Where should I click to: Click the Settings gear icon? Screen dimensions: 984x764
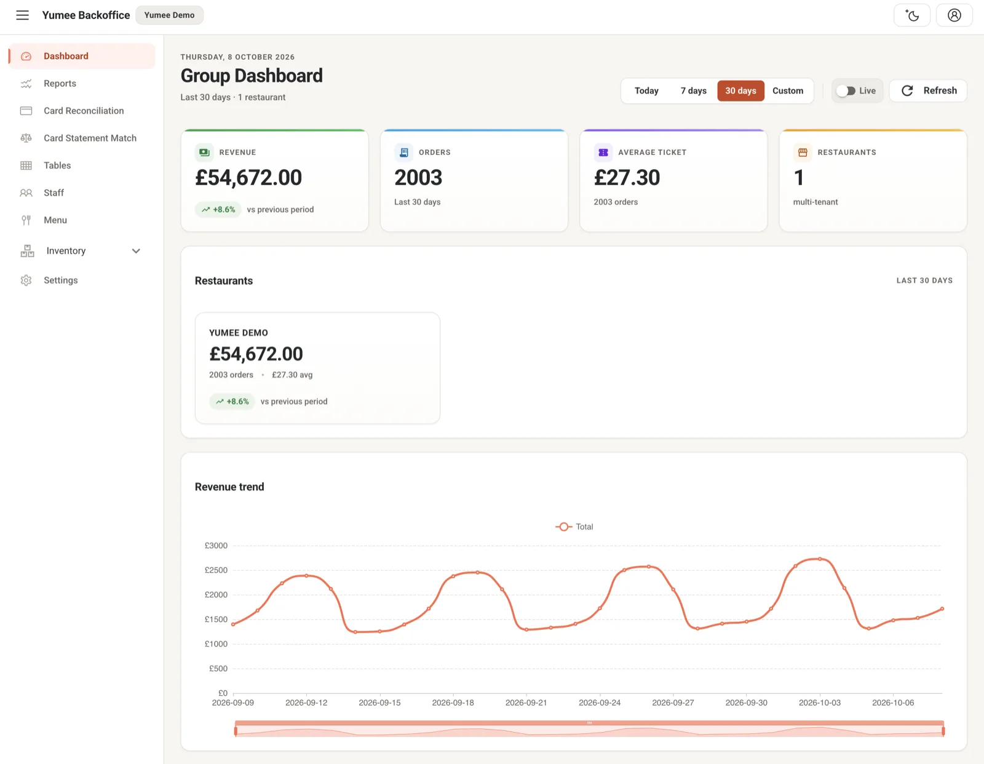point(26,281)
